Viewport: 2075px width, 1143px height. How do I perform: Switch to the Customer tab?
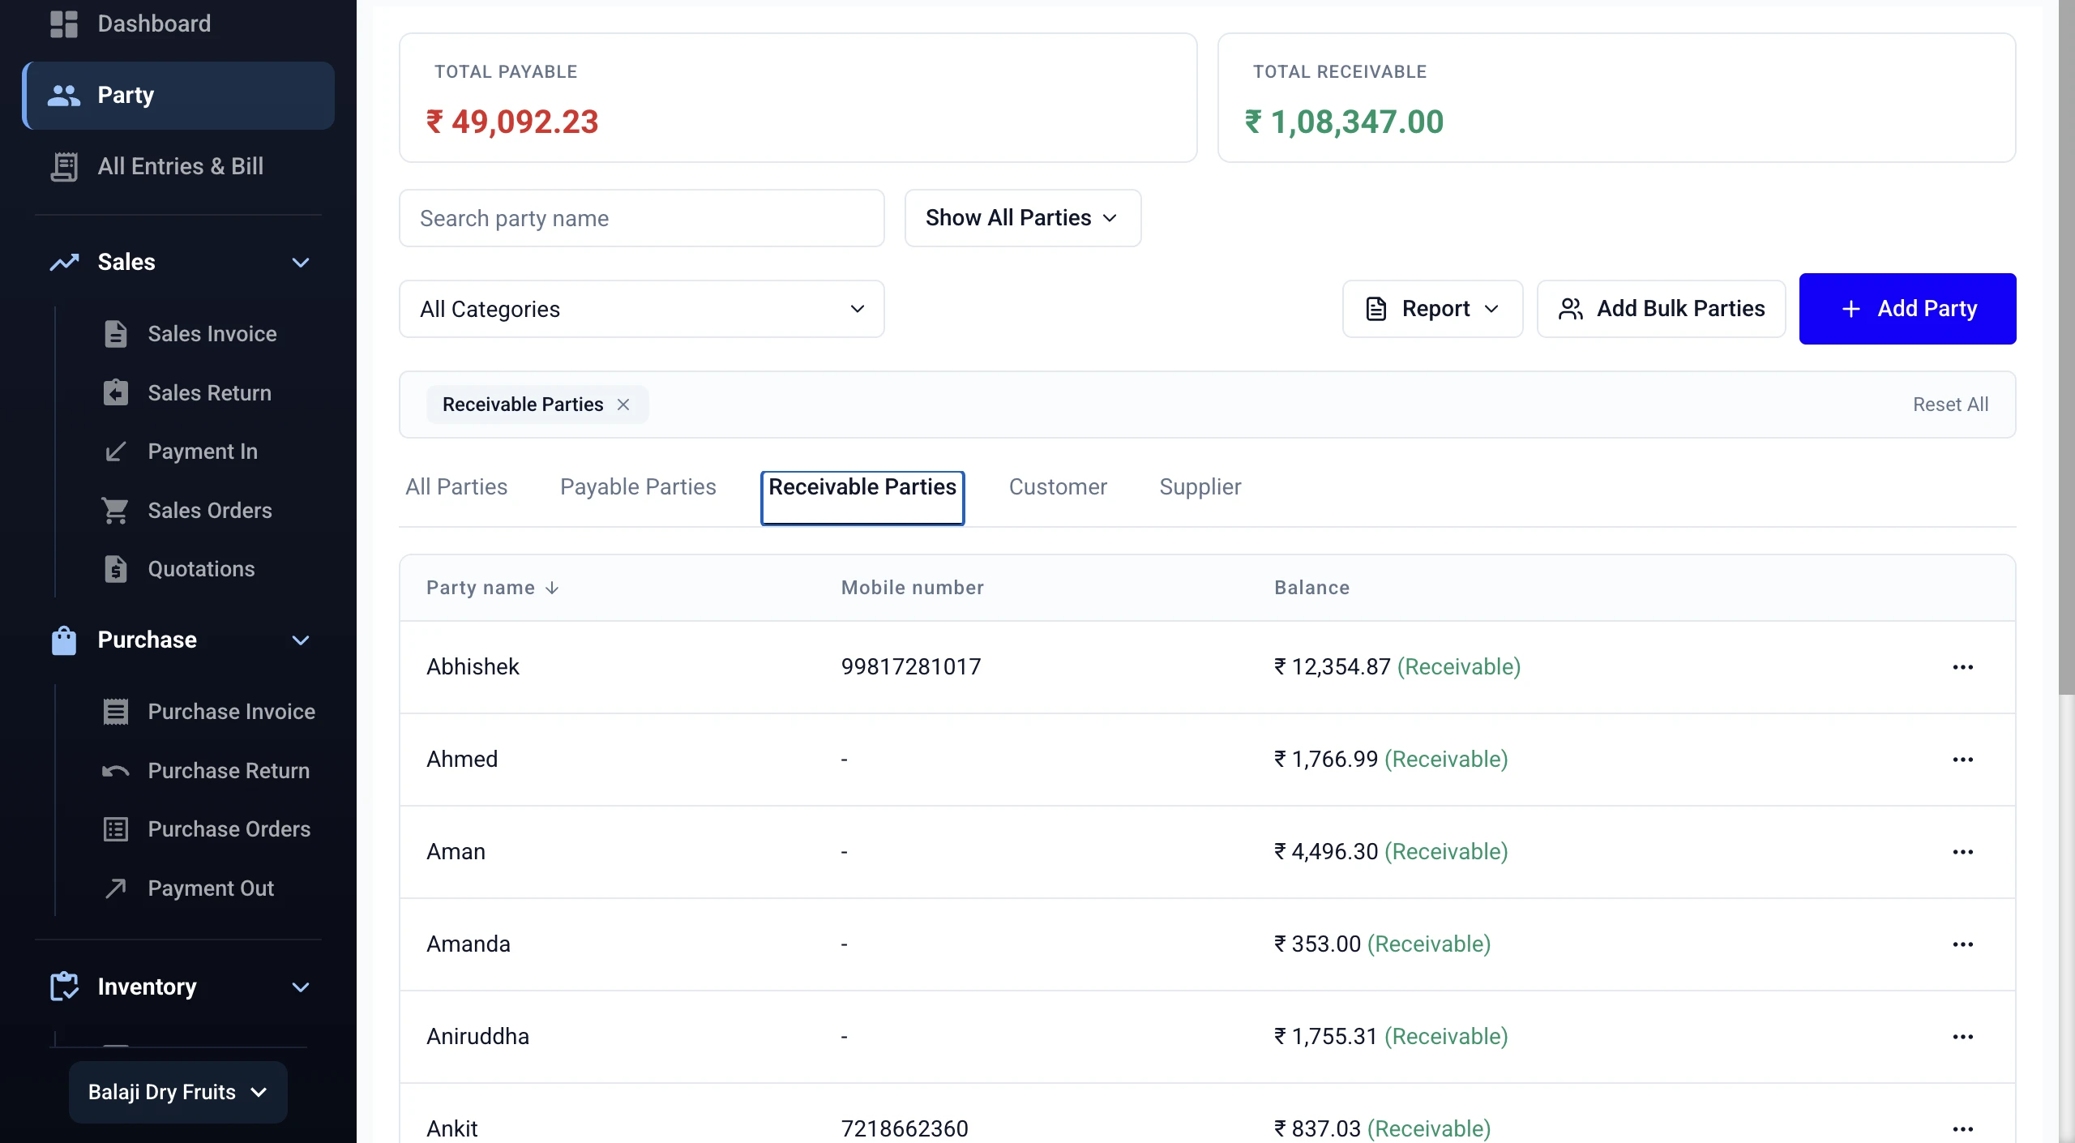coord(1058,486)
